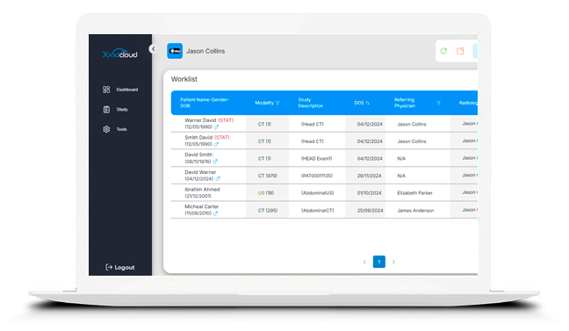
Task: Sort by DOS column arrows
Action: point(367,103)
